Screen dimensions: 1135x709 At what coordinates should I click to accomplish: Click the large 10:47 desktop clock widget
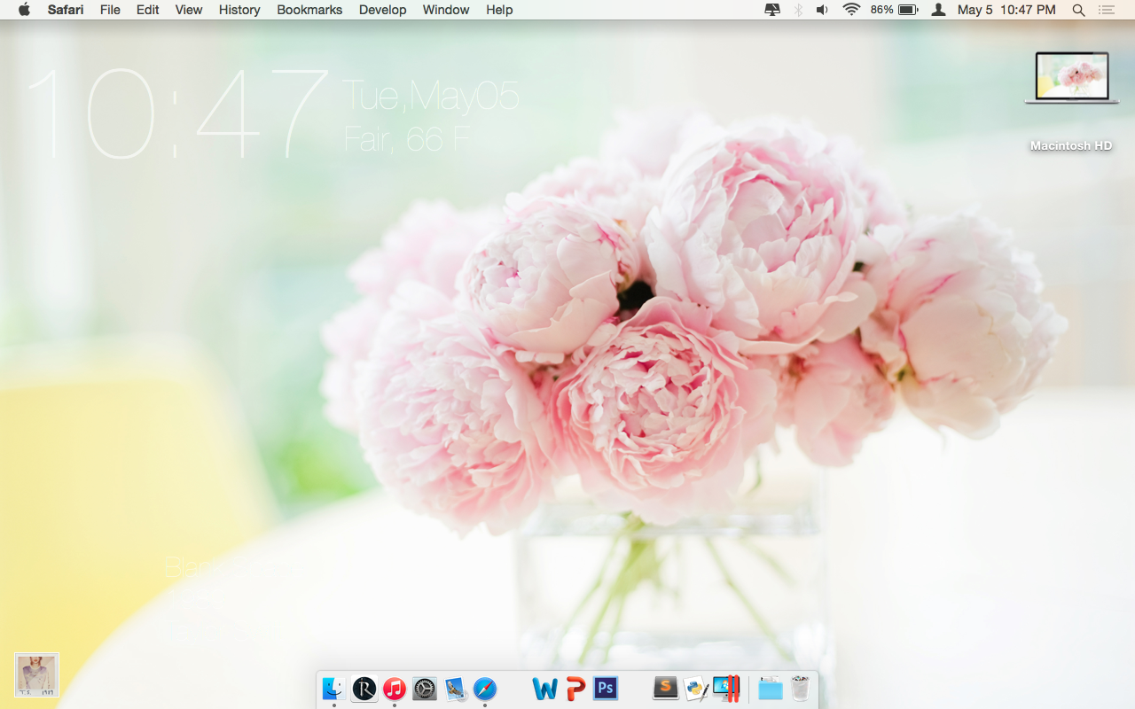pyautogui.click(x=177, y=113)
